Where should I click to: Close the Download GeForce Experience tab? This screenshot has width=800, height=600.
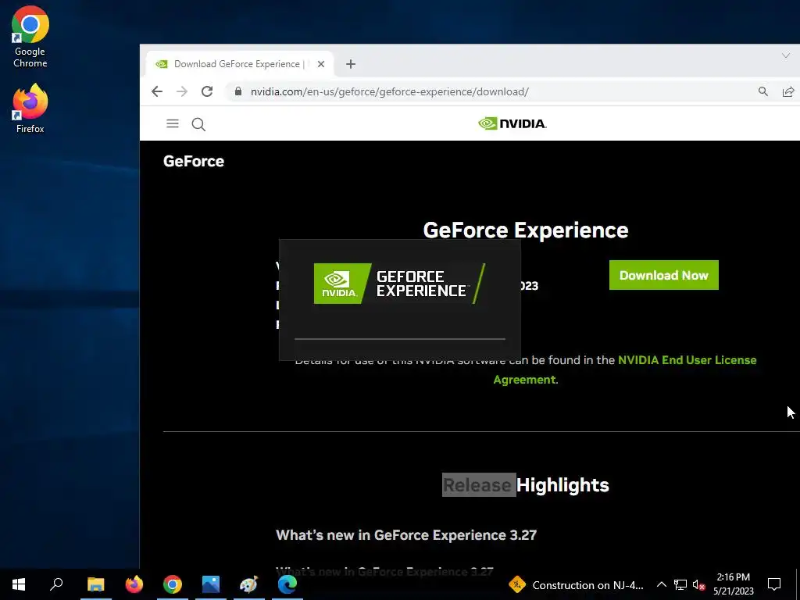point(321,64)
